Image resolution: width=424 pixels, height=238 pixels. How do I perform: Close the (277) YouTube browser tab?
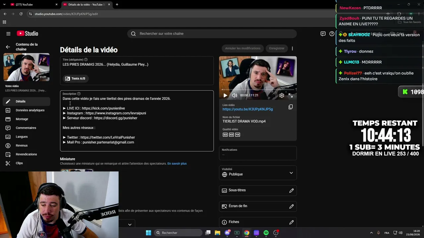tap(56, 5)
